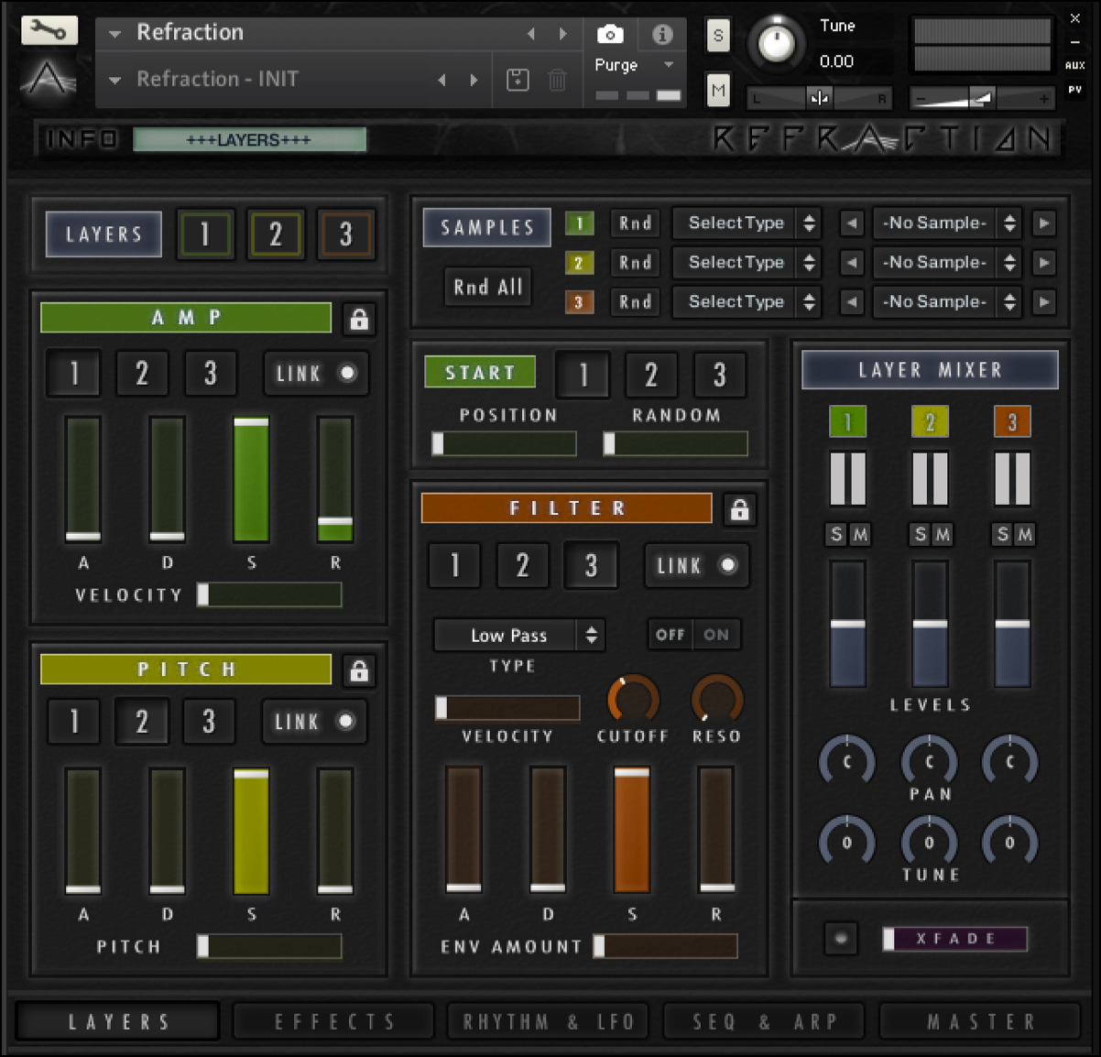The height and width of the screenshot is (1057, 1101).
Task: Click the trash delete preset icon
Action: [557, 80]
